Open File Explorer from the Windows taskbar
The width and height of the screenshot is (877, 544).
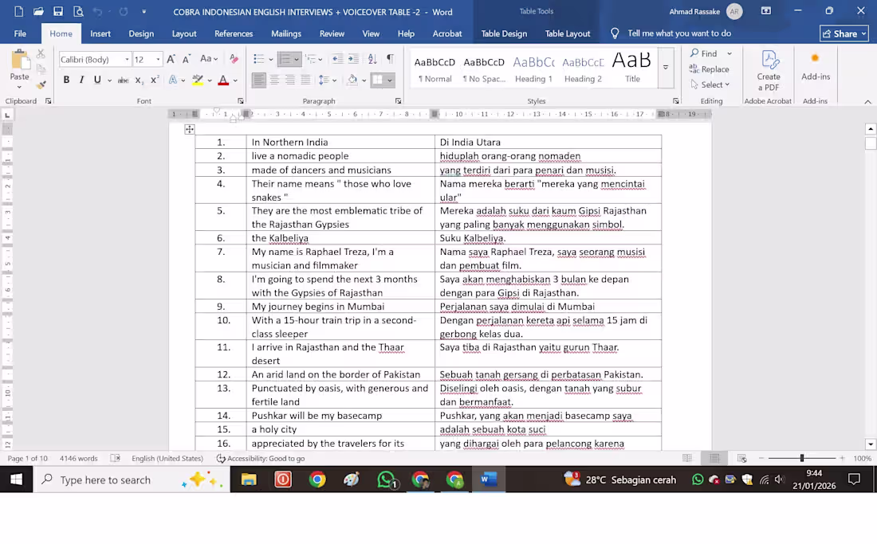(249, 479)
